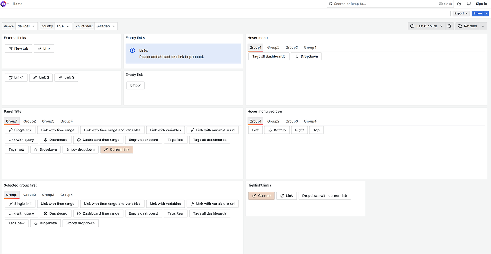Click the Link 1 button
This screenshot has width=491, height=254.
point(16,78)
